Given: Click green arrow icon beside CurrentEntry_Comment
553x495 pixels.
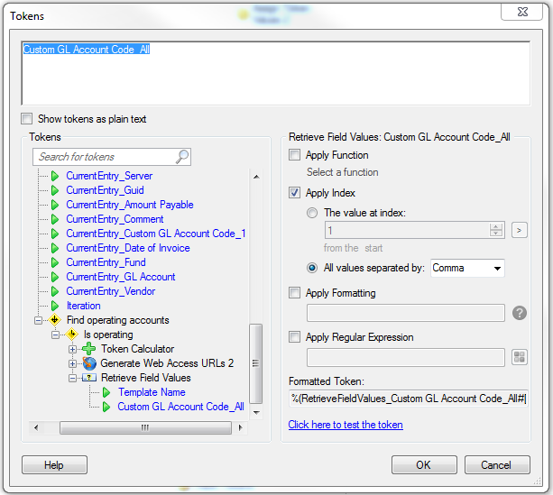Looking at the screenshot, I should pyautogui.click(x=55, y=219).
